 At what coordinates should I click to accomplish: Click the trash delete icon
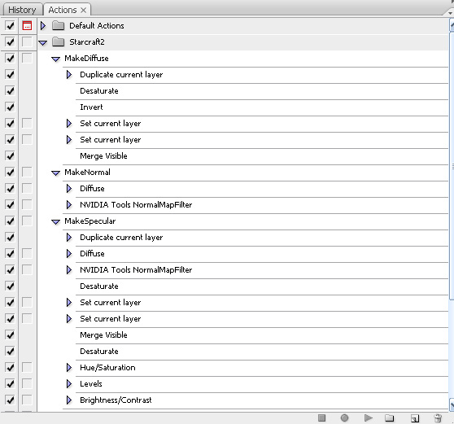(438, 418)
